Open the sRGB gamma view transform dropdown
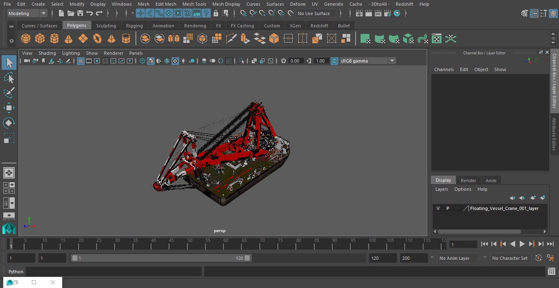This screenshot has height=288, width=559. point(367,61)
